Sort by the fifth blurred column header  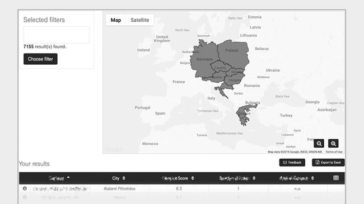(296, 178)
